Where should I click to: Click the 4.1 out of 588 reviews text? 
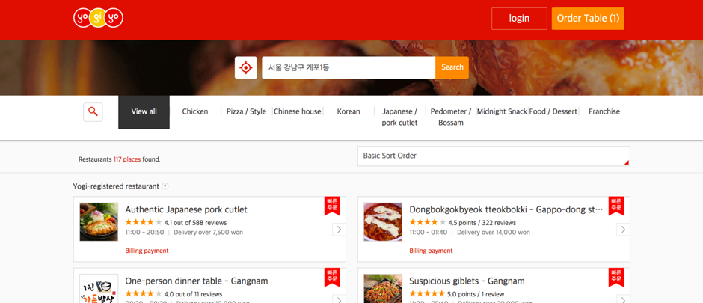(195, 222)
